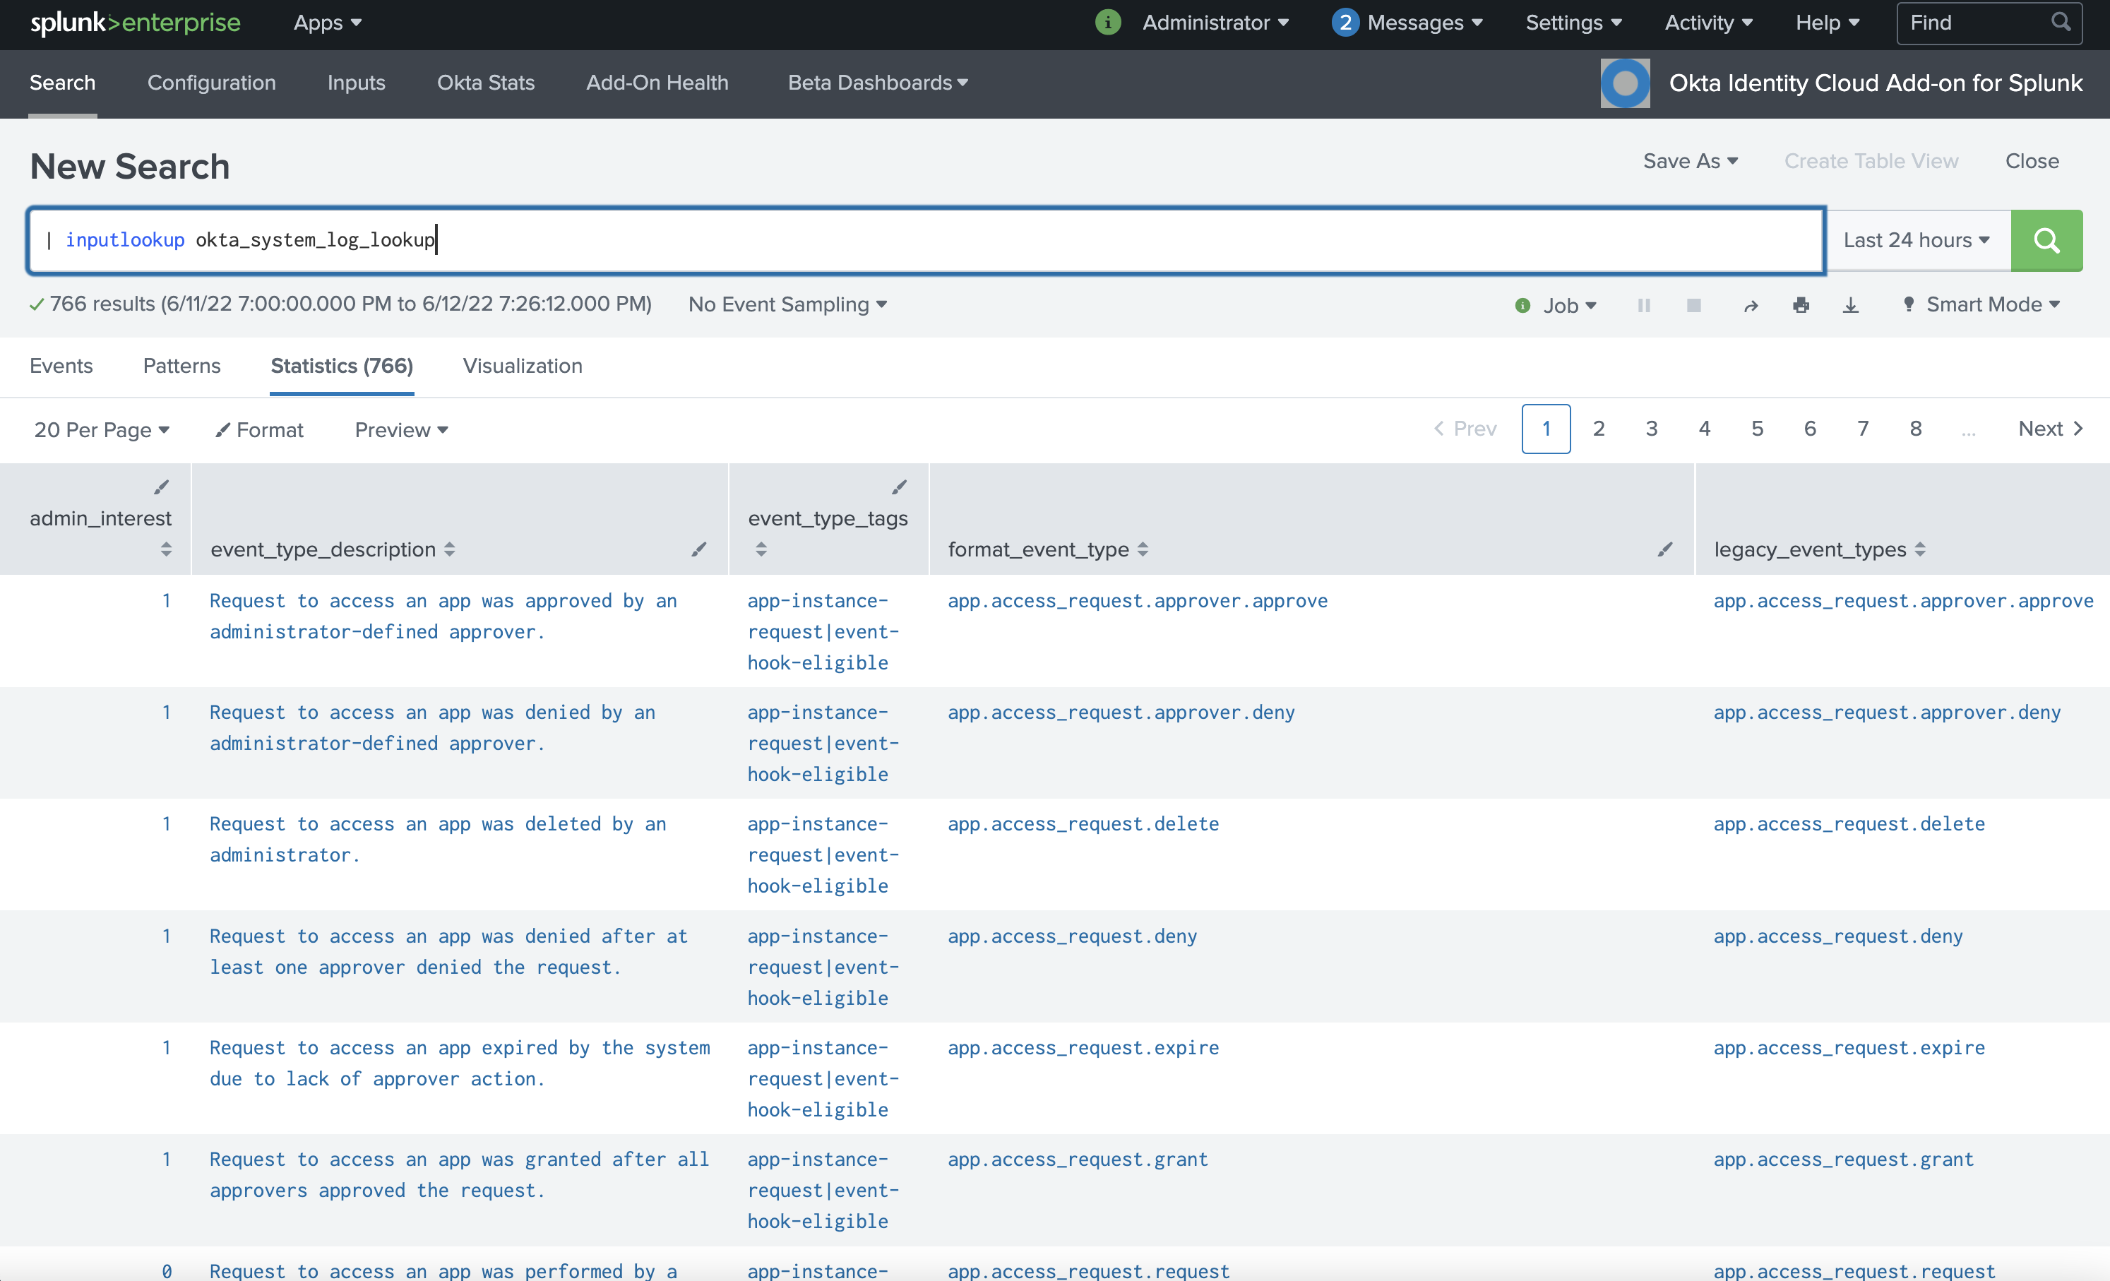Edit the event_type_tags column with pencil icon
This screenshot has width=2110, height=1281.
tap(898, 487)
